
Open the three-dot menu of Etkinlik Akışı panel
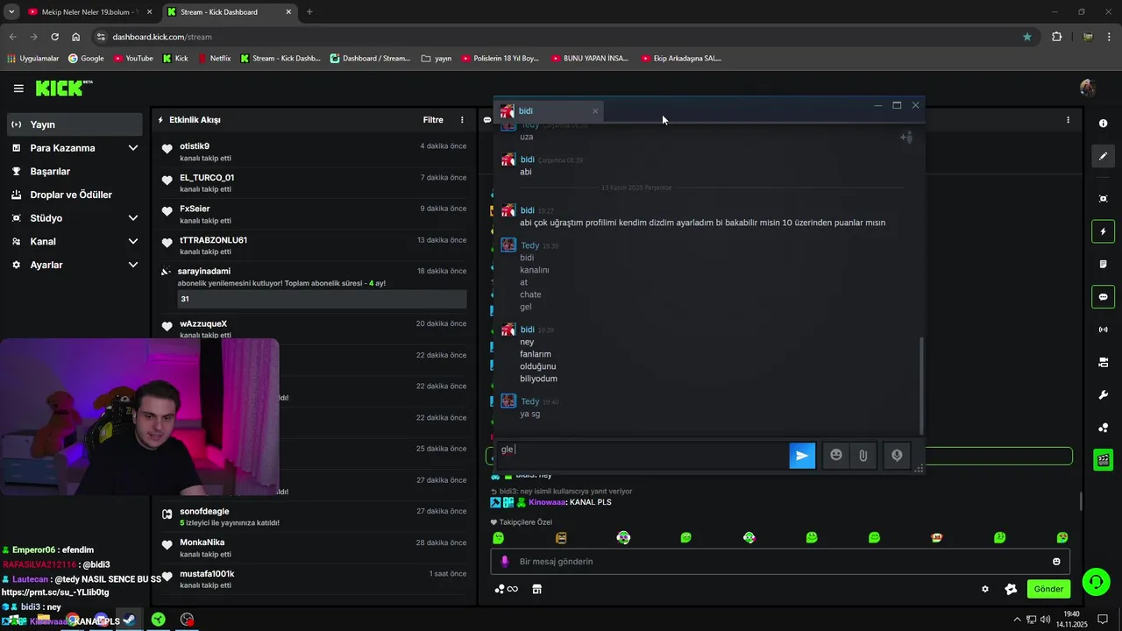pyautogui.click(x=462, y=120)
